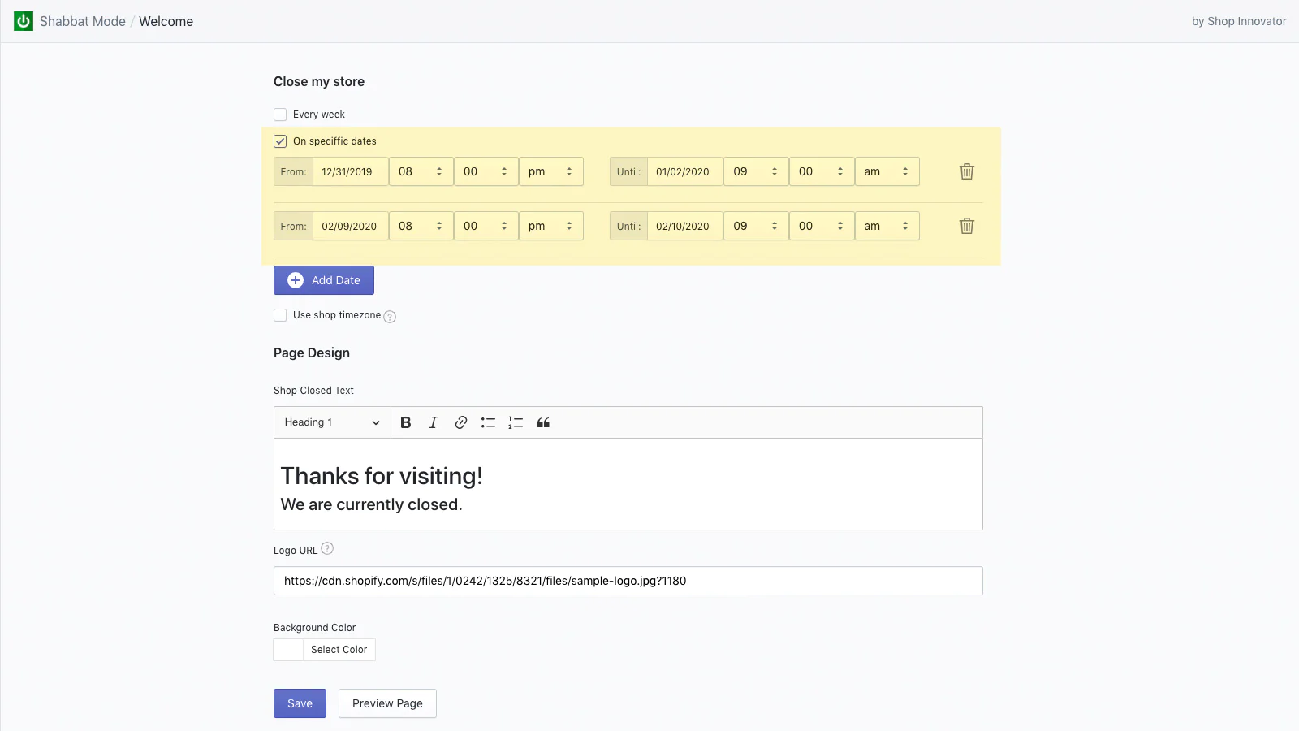This screenshot has width=1299, height=731.
Task: Click the Add Date button
Action: coord(324,280)
